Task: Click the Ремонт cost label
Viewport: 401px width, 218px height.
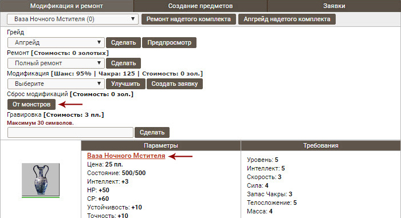Action: pos(58,53)
